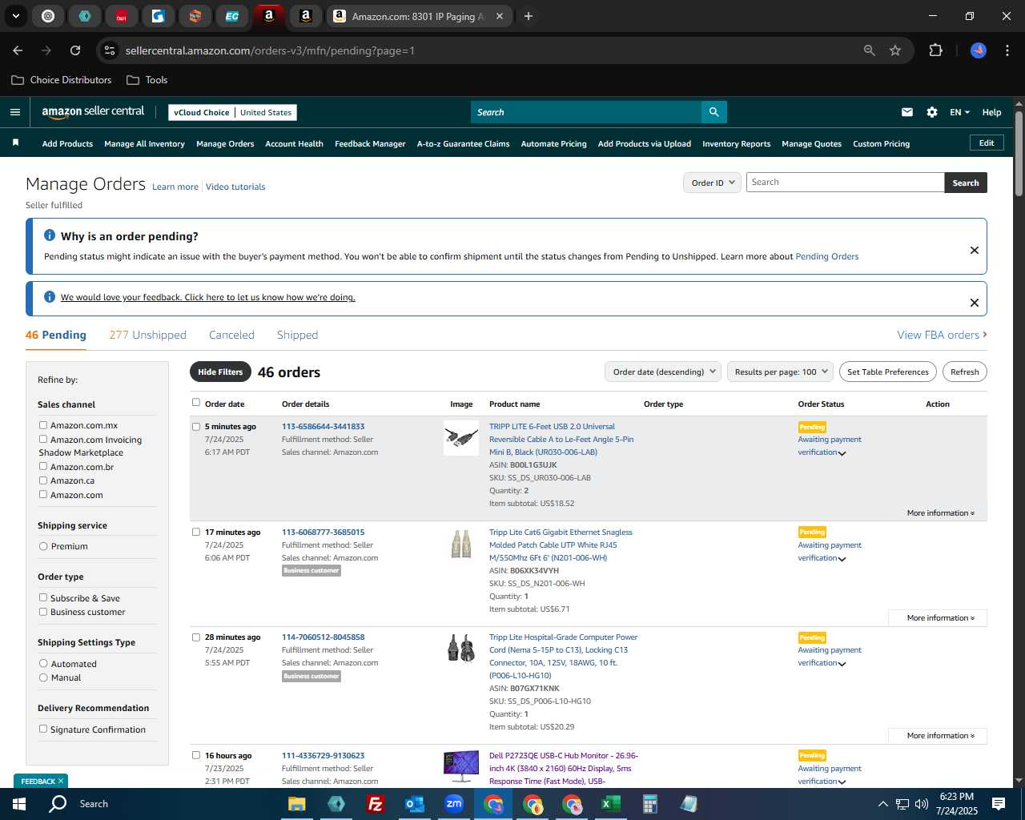Open Outlook from the taskbar
Screen dimensions: 1025x820
coord(414,804)
